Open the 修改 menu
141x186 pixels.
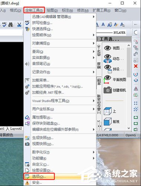[83, 10]
